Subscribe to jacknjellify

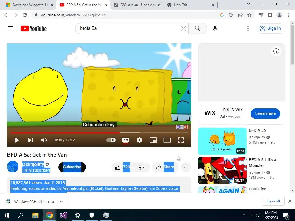click(72, 167)
